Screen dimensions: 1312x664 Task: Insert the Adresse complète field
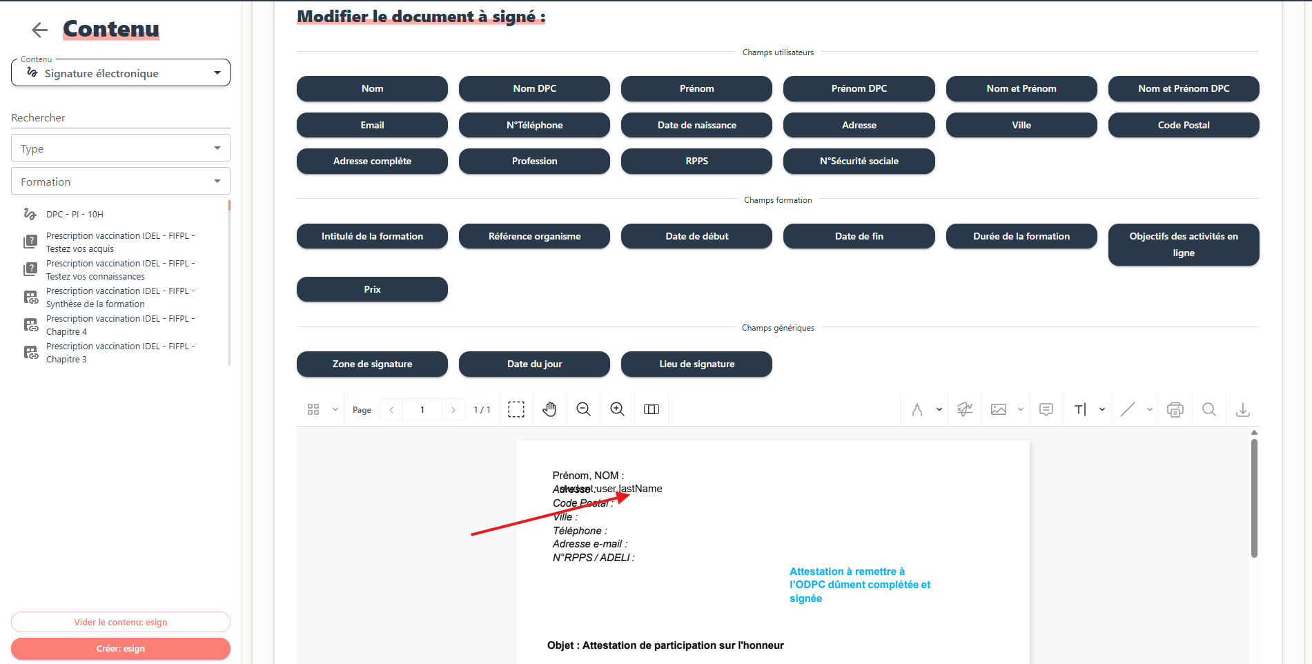[x=372, y=161]
